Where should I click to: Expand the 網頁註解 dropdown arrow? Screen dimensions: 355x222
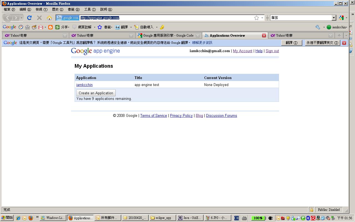pos(95,27)
